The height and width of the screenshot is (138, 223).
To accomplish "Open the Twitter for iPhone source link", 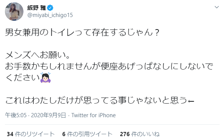I will click(x=93, y=115).
